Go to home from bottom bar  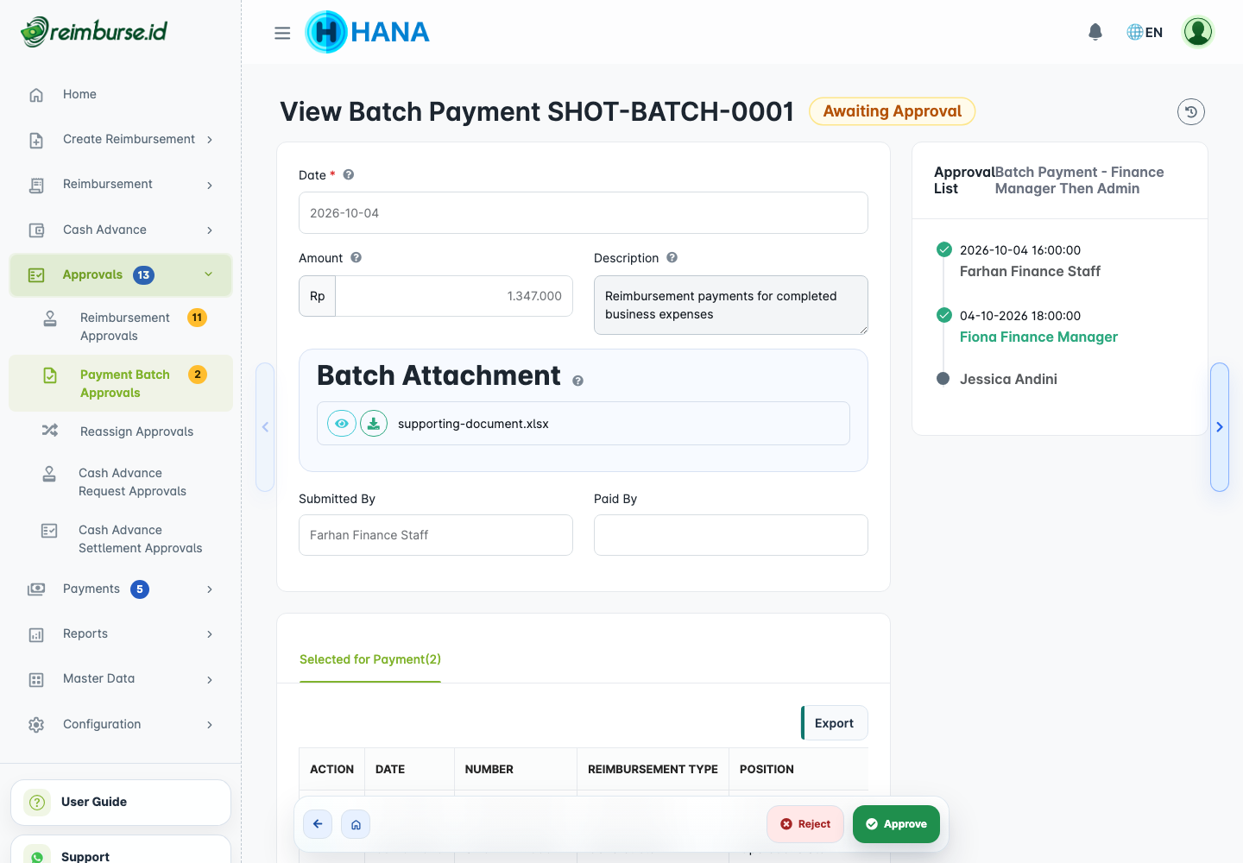[356, 824]
